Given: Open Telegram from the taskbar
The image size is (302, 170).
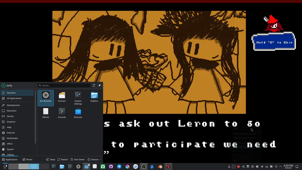Looking at the screenshot, I should click(x=119, y=167).
